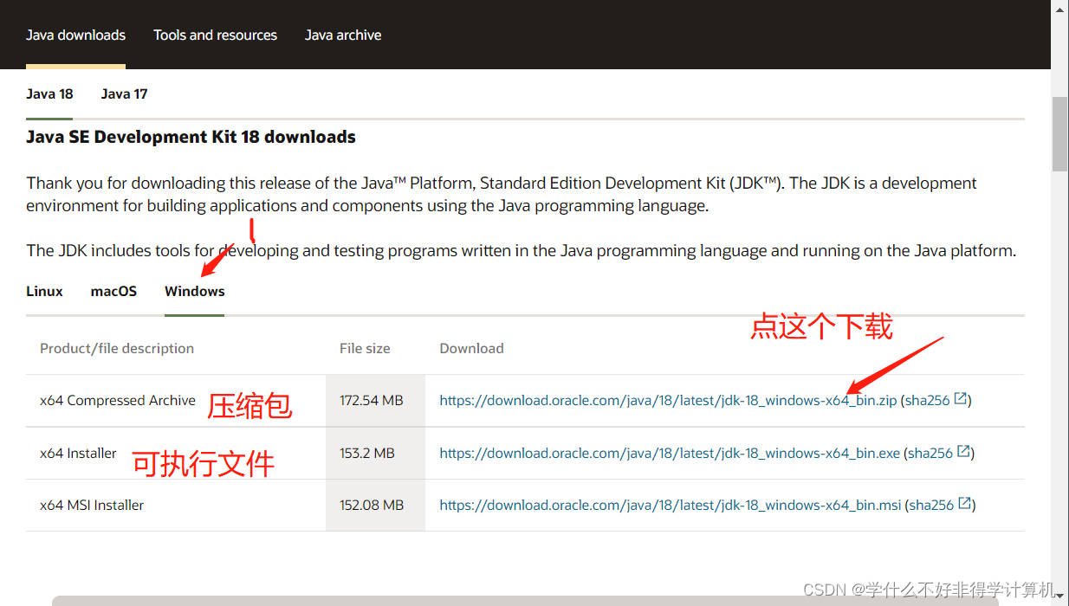The image size is (1069, 606).
Task: Click the vertical scrollbar thumb
Action: pyautogui.click(x=1059, y=134)
